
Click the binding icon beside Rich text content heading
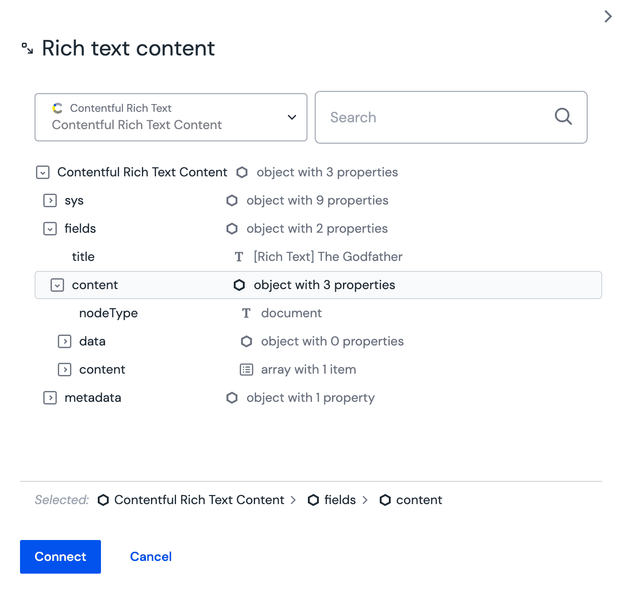[x=27, y=48]
